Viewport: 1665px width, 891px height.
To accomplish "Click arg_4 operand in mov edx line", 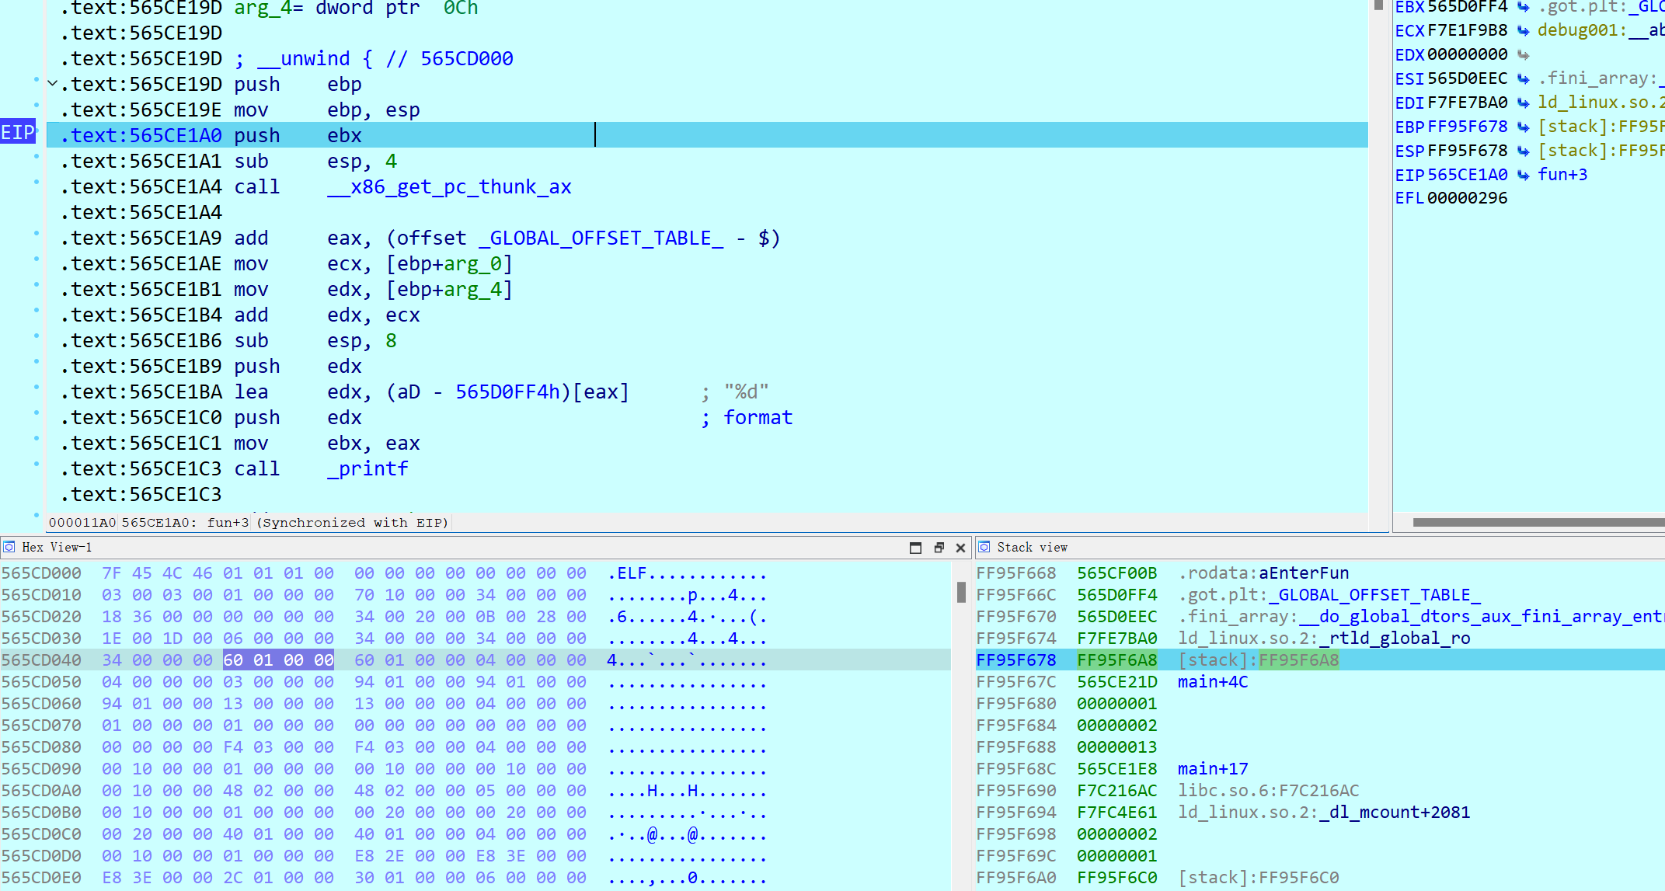I will coord(472,290).
